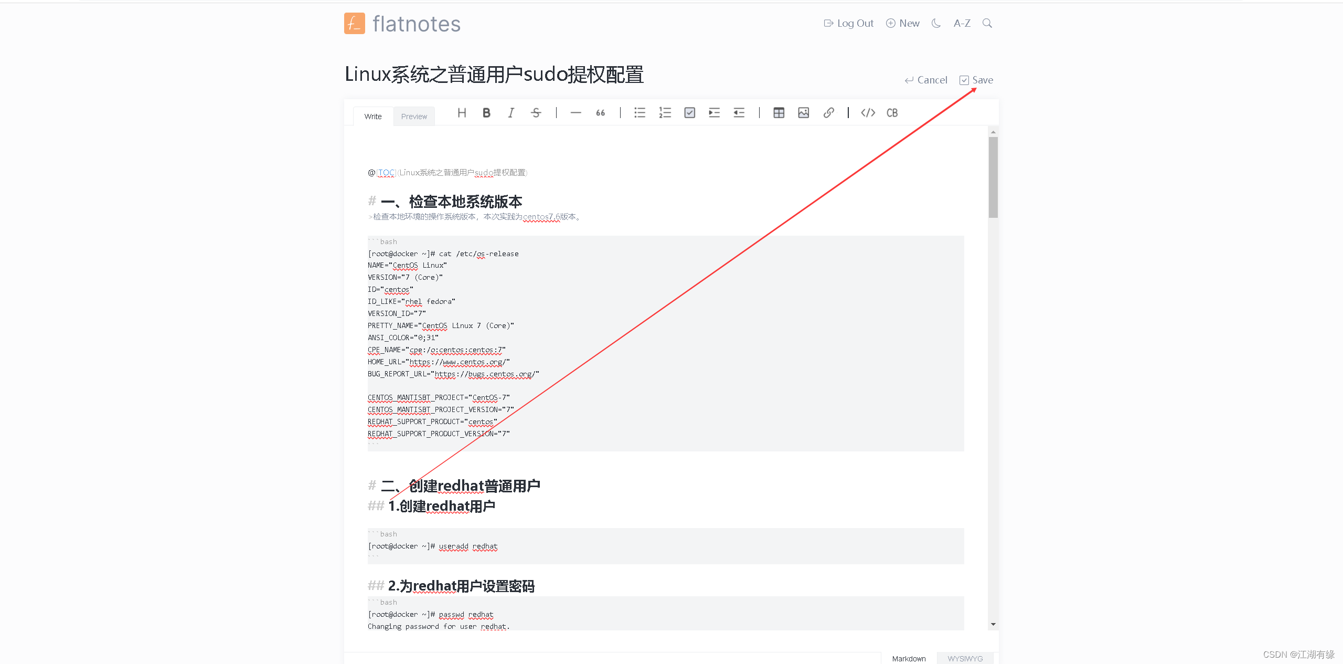
Task: Insert a task checkbox list
Action: coord(689,113)
